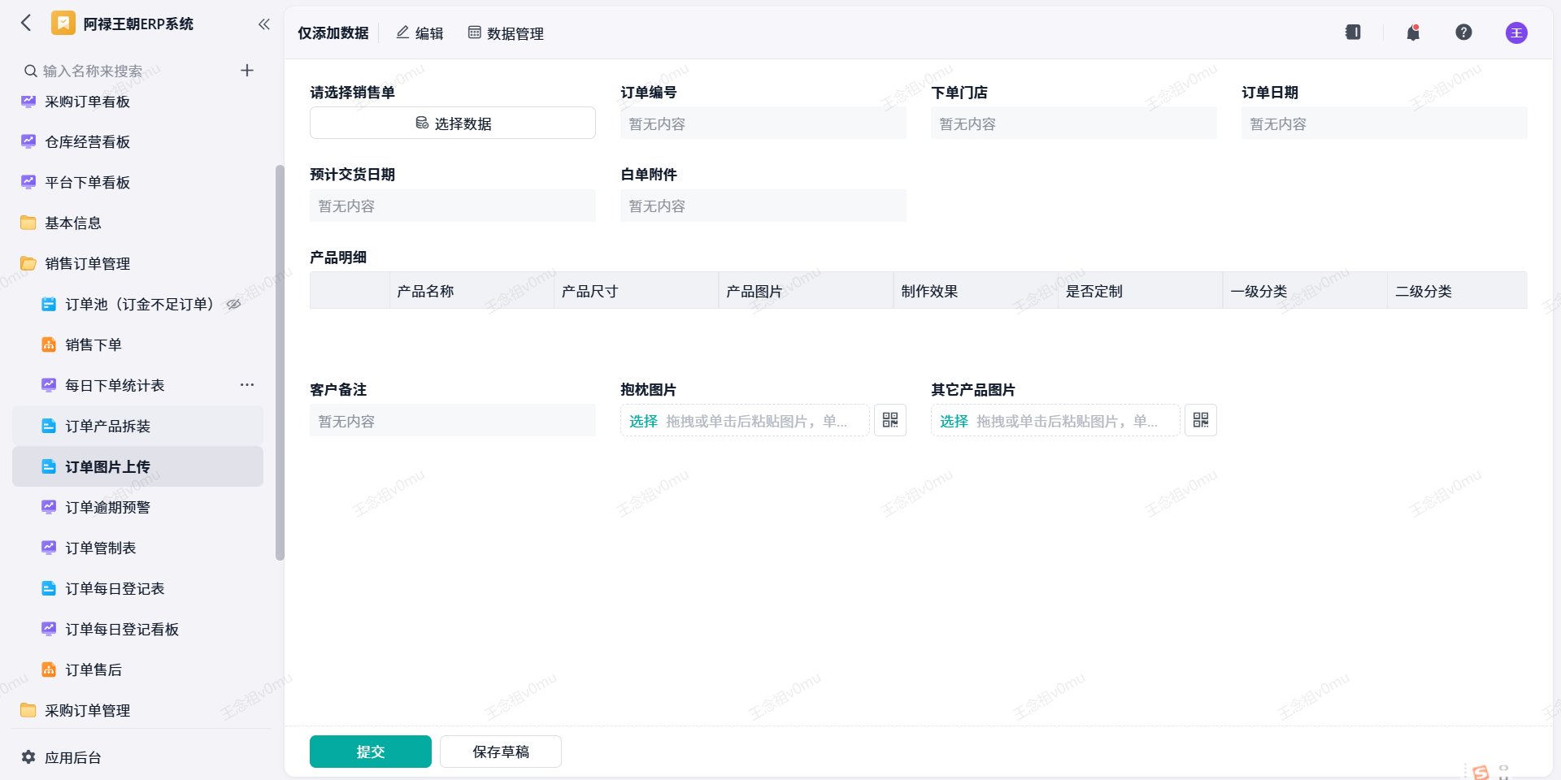
Task: Click the 选择数据 button
Action: (453, 123)
